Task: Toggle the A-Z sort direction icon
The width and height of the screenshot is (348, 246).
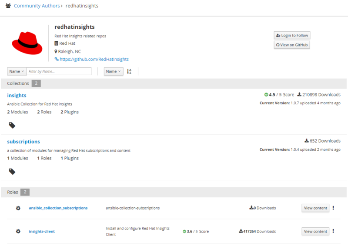Action: [x=129, y=71]
